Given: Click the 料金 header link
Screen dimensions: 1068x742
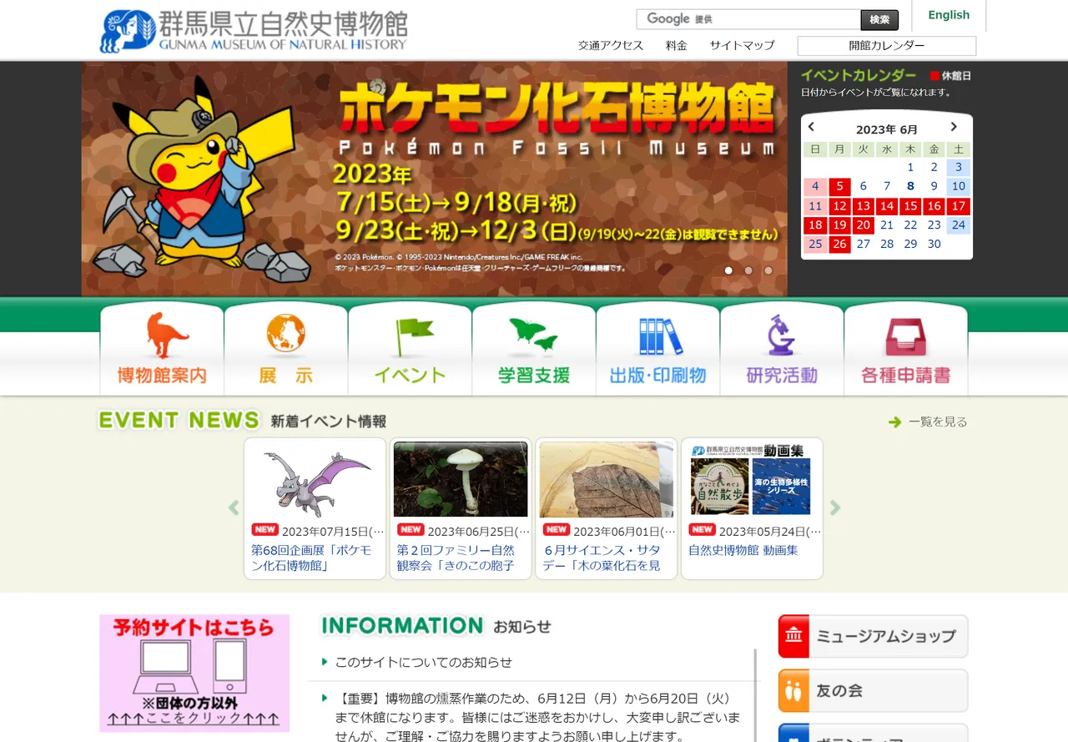Looking at the screenshot, I should 677,45.
